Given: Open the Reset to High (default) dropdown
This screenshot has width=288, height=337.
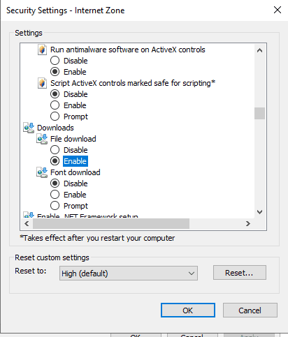Looking at the screenshot, I should (129, 274).
